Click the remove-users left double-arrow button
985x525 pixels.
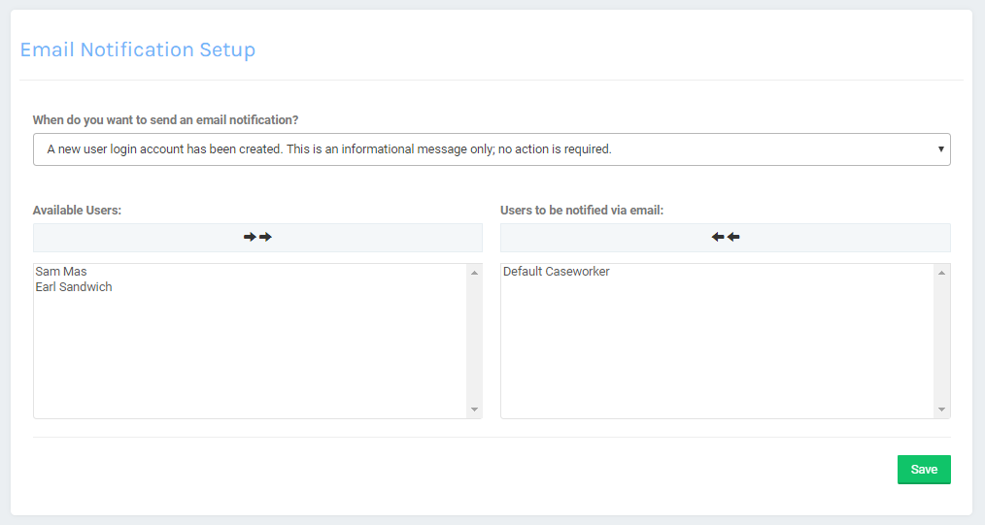click(725, 237)
